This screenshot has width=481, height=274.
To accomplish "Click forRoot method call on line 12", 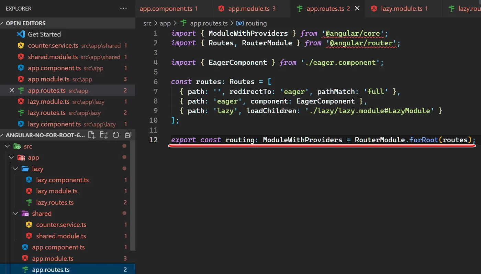I will point(424,140).
